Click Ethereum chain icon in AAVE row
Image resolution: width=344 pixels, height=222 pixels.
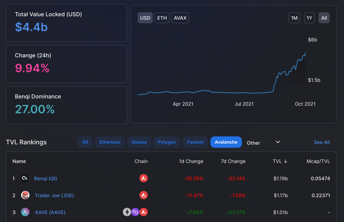coord(127,212)
